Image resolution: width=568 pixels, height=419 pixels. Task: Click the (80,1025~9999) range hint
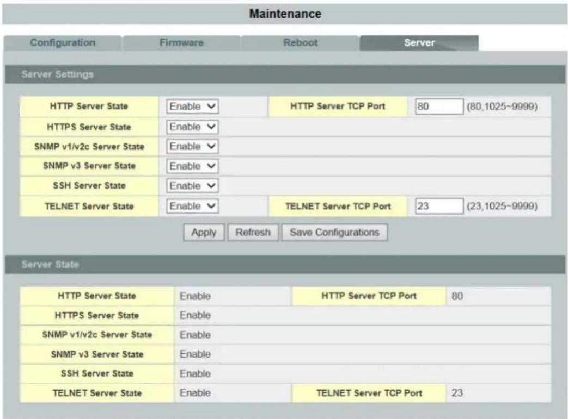click(502, 107)
